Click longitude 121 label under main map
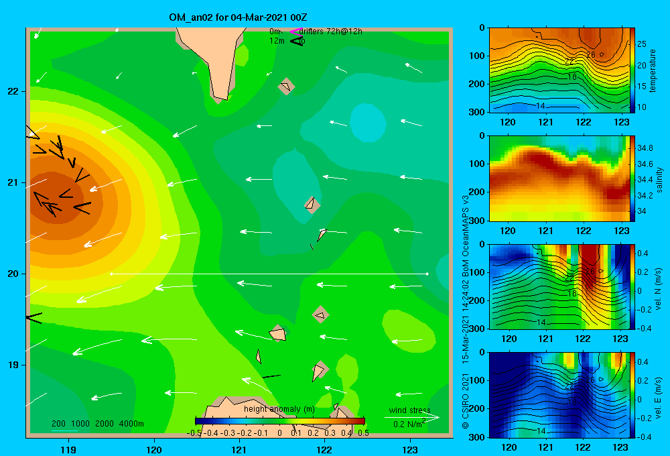The width and height of the screenshot is (670, 456). [x=239, y=449]
